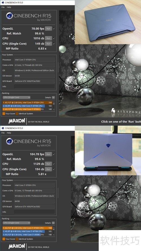The image size is (141, 251).
Task: Select i7-9750H 194 row in bottom ranking
Action: pyautogui.click(x=28, y=228)
